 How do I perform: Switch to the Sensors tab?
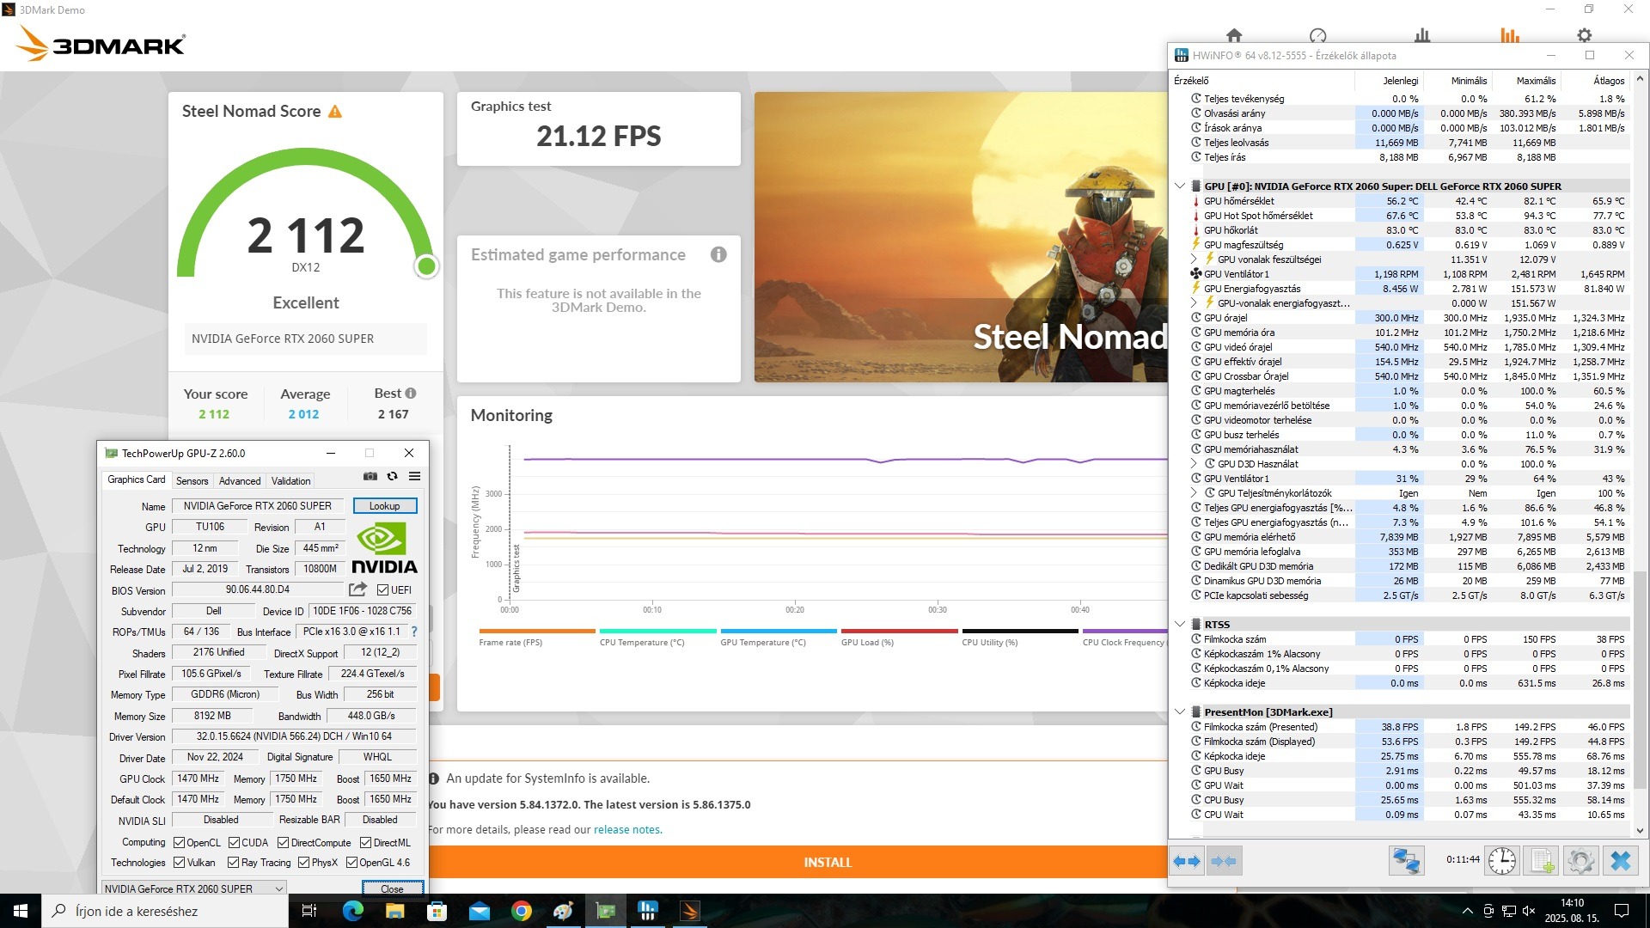(192, 481)
